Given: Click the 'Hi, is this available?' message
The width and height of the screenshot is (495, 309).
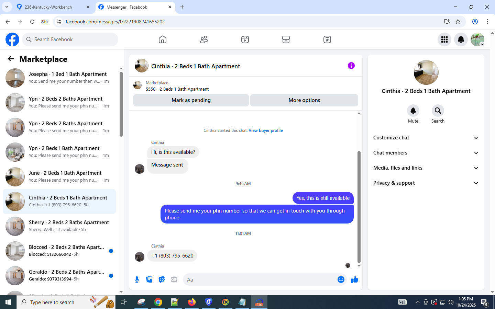Looking at the screenshot, I should click(x=173, y=152).
